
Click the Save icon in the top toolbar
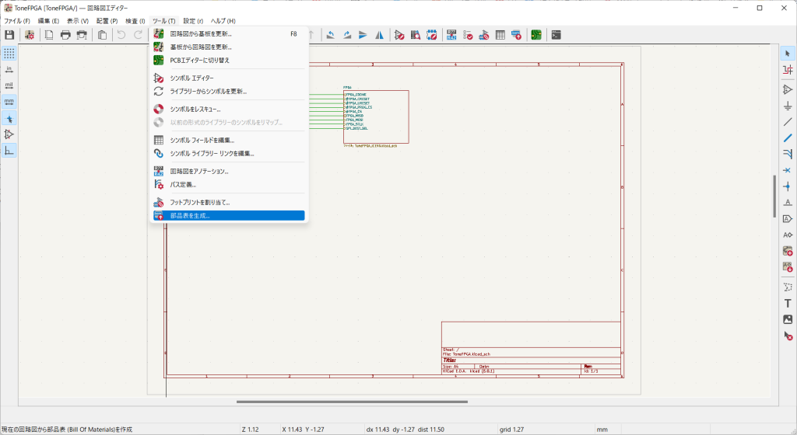click(x=9, y=35)
